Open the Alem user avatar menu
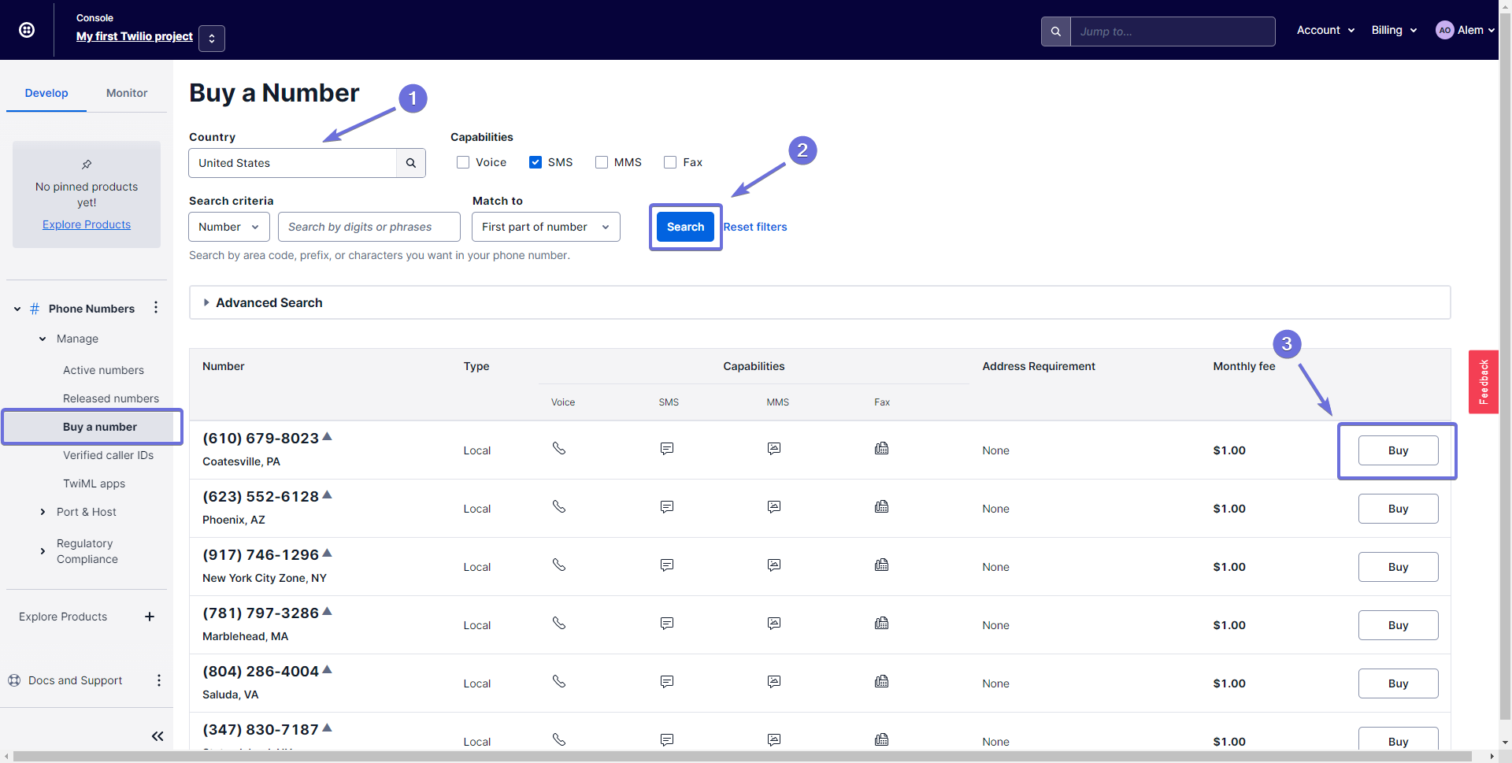Screen dimensions: 1512x763 click(1465, 30)
